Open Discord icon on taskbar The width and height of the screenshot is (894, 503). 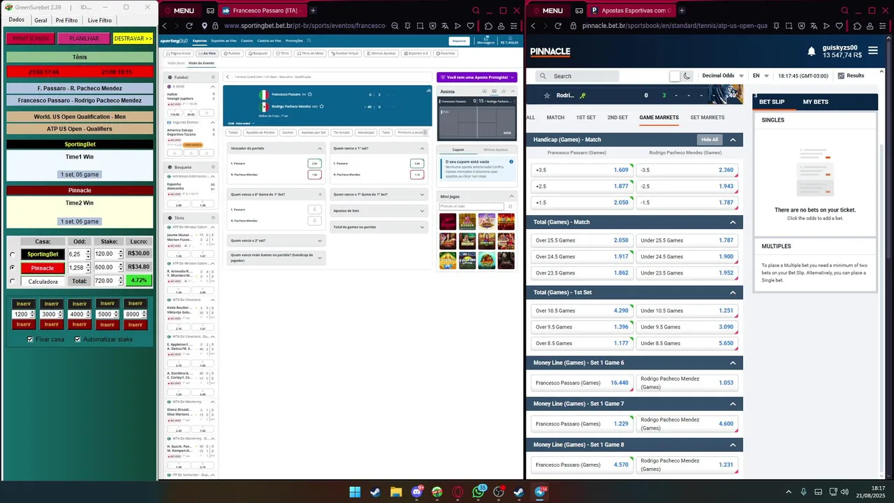click(417, 492)
